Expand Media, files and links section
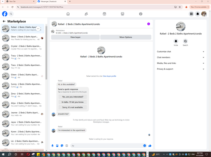The image size is (211, 157). click(x=181, y=63)
